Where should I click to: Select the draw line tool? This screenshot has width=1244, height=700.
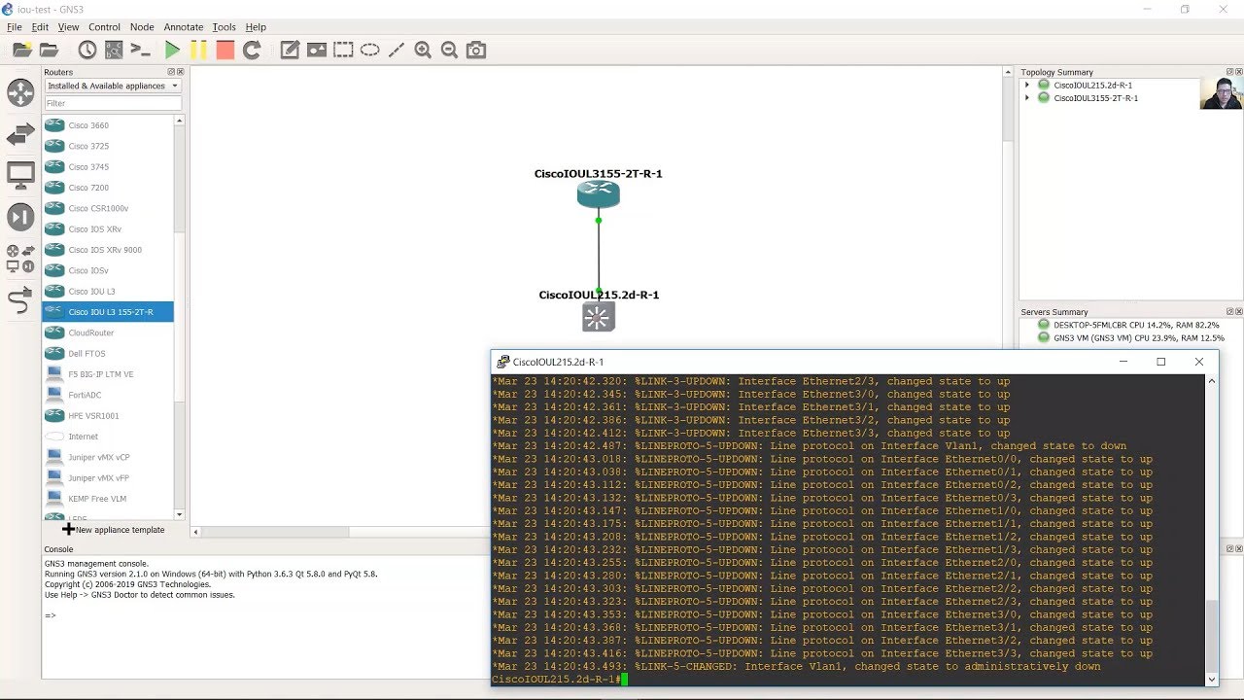[x=396, y=50]
